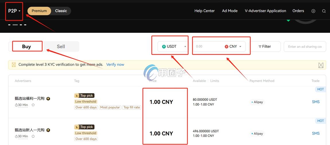Switch to Classic mode
Viewport: 330px width, 145px height.
click(x=61, y=11)
